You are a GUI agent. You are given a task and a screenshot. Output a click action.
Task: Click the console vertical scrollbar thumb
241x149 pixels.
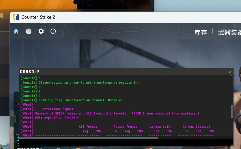232,112
